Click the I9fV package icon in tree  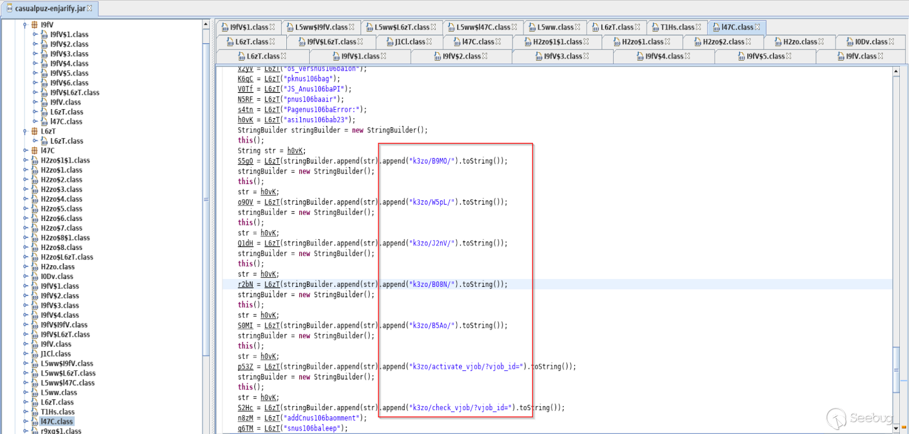point(35,25)
